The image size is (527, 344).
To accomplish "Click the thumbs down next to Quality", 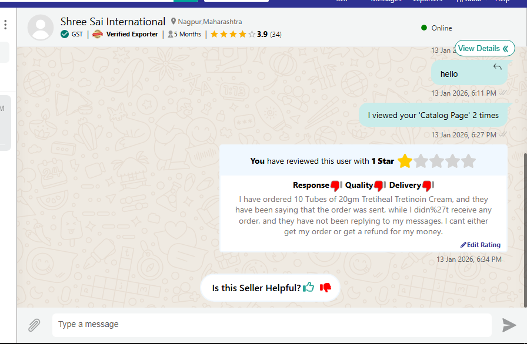I will (379, 186).
